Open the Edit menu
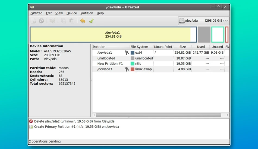Screen dimensions: 258x149 coord(49,13)
